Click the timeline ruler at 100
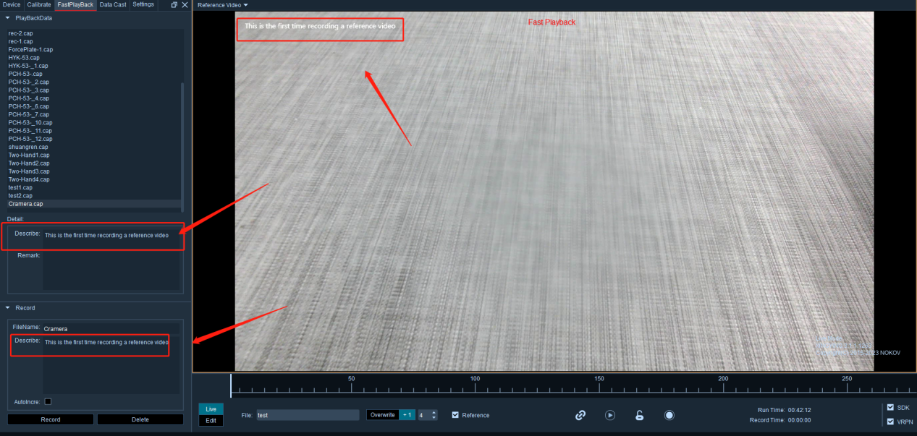Screen dimensions: 917x436 click(475, 386)
